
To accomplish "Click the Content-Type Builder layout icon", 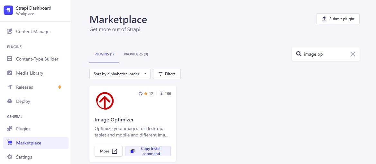I will (10, 59).
